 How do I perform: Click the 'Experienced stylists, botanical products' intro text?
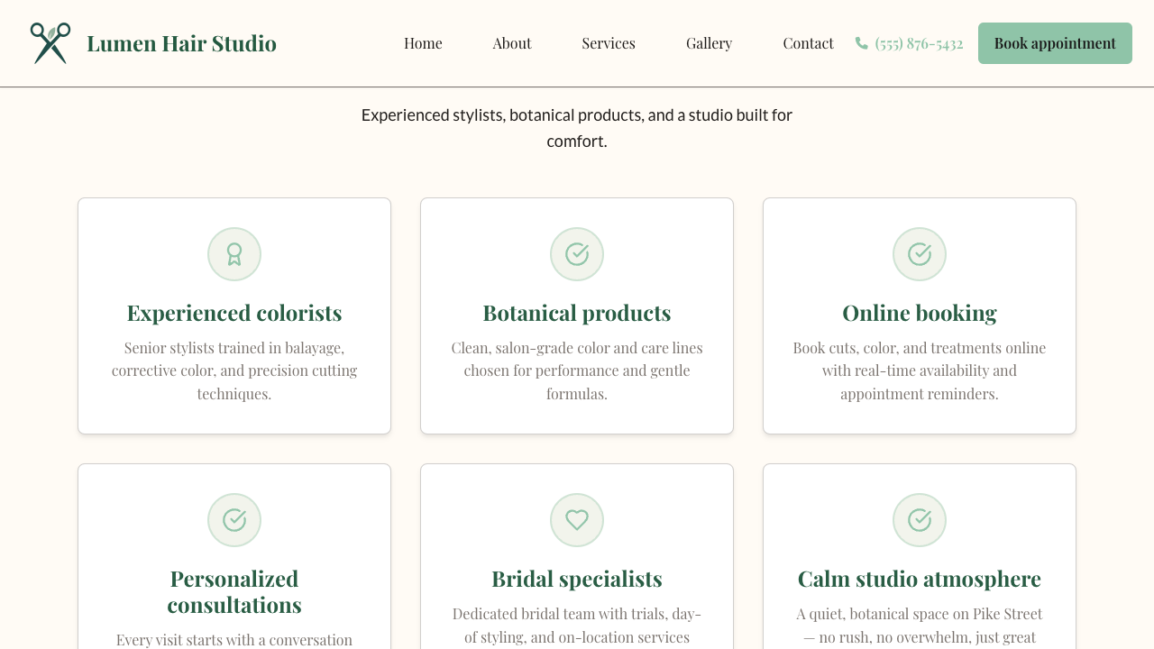pyautogui.click(x=577, y=128)
